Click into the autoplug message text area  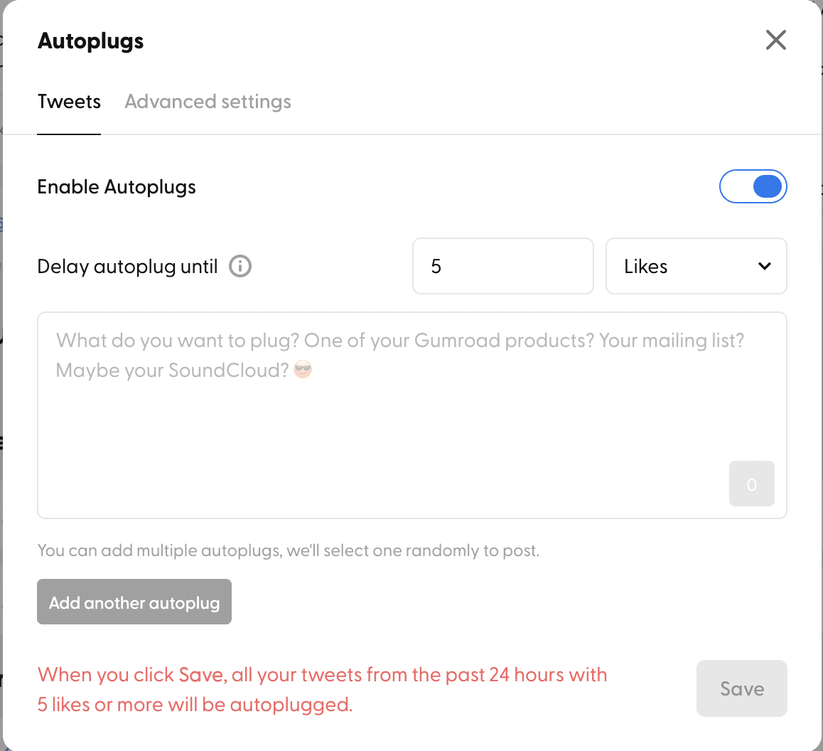point(412,415)
